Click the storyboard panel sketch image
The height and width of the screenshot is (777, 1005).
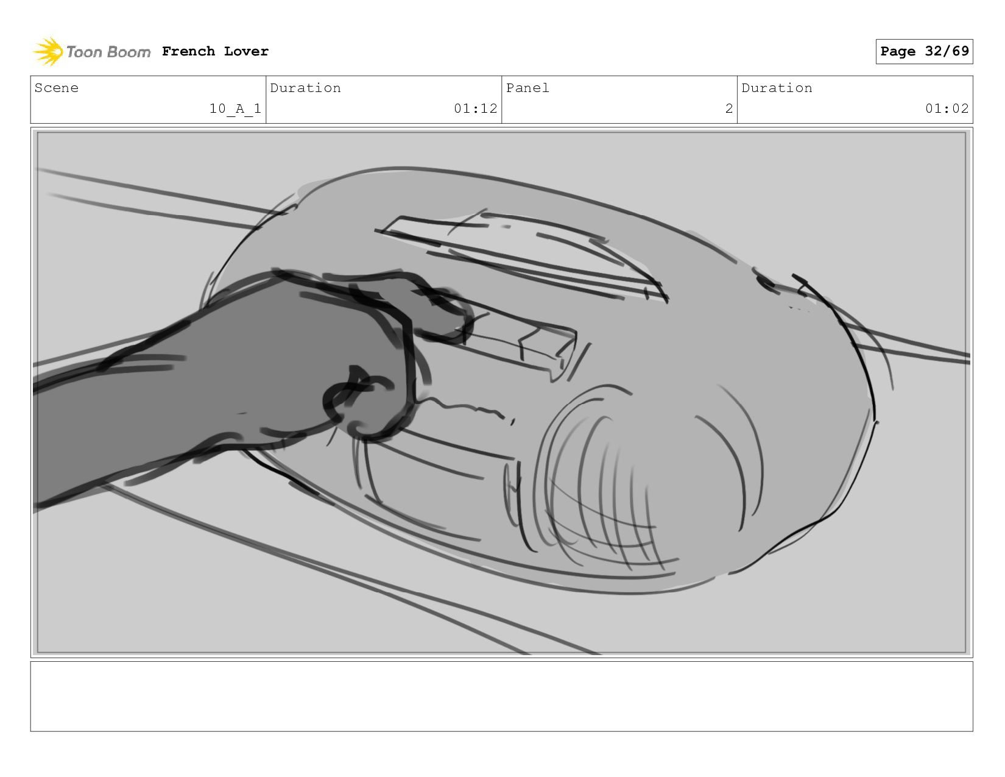pos(501,392)
